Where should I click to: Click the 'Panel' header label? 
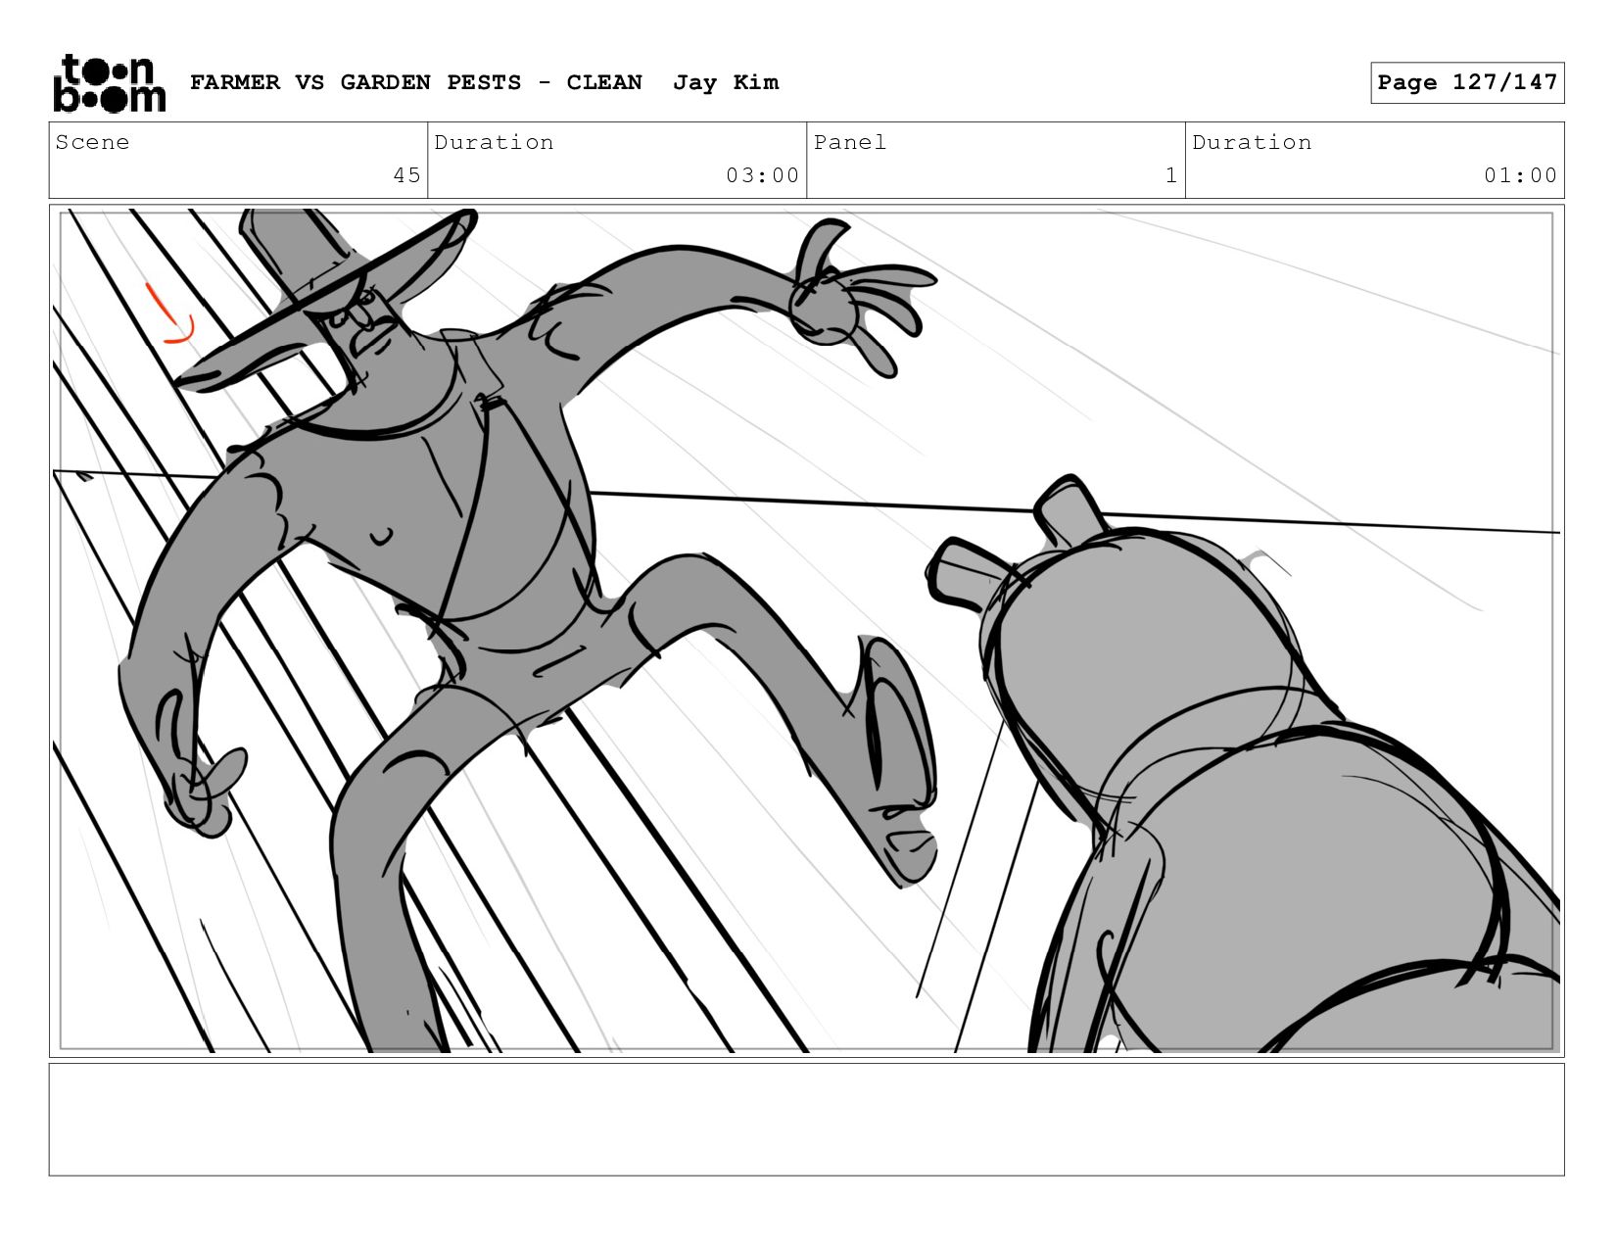coord(850,142)
